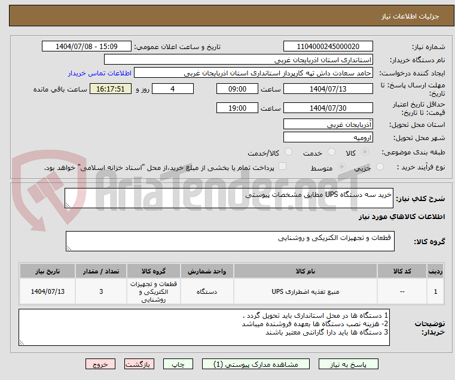
Task: Click the table date cell 1404/07/13
Action: (48, 291)
